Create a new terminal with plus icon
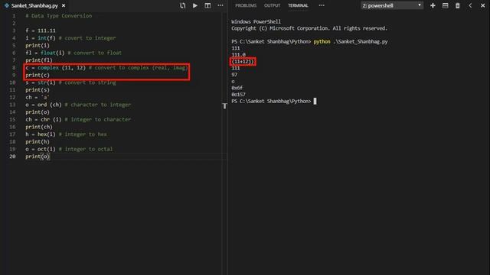 pyautogui.click(x=433, y=5)
